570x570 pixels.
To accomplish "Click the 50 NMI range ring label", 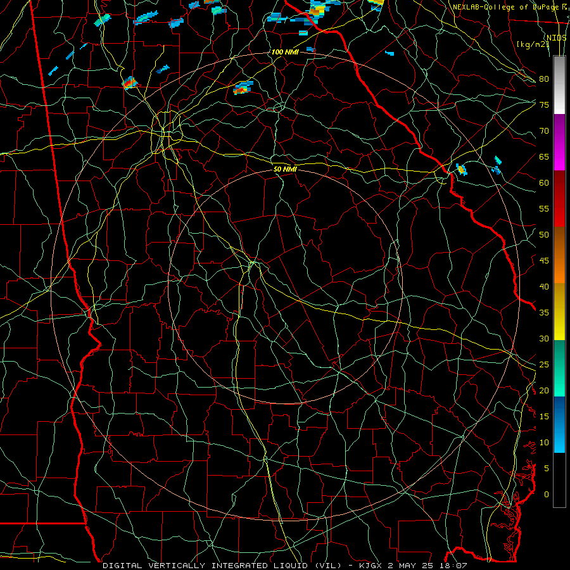I will [285, 169].
